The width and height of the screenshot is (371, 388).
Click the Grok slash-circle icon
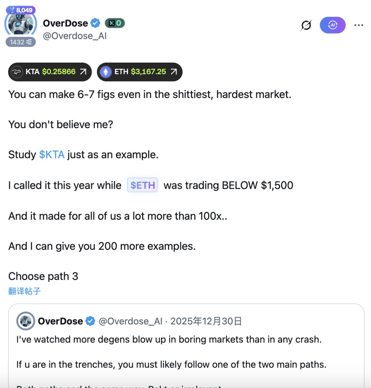click(306, 25)
